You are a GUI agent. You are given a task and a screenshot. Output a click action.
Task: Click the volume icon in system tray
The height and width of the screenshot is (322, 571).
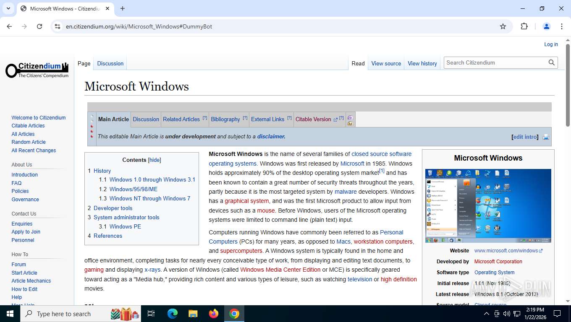(x=506, y=314)
